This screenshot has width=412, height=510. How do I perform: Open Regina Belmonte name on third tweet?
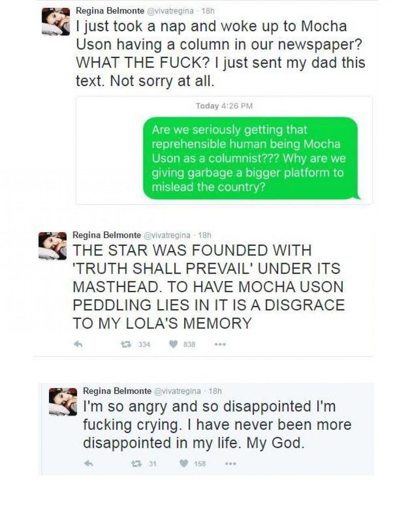click(117, 391)
